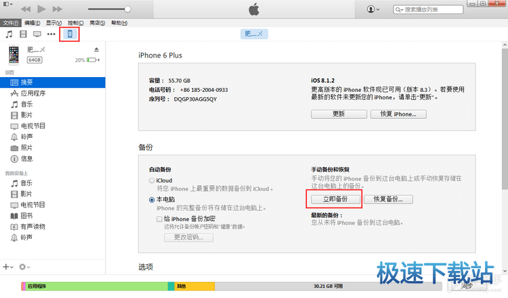This screenshot has width=508, height=298.
Task: Open the 文件 menu
Action: pyautogui.click(x=11, y=23)
